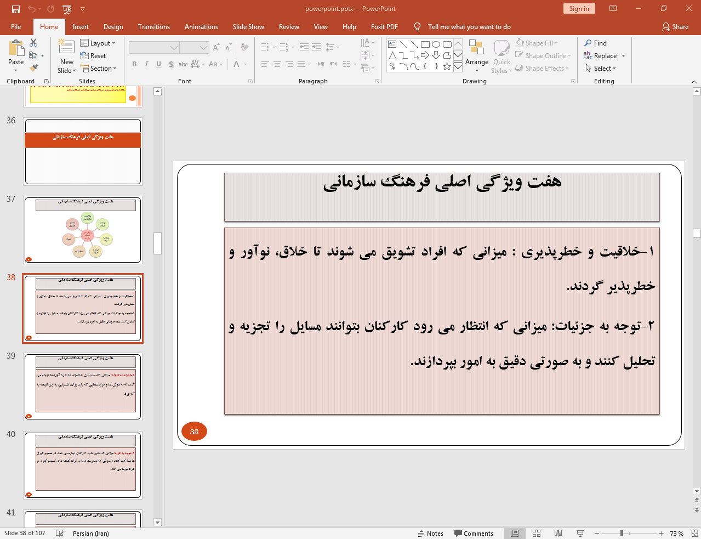701x539 pixels.
Task: Click the Tell Me lightbulb icon
Action: coord(418,26)
